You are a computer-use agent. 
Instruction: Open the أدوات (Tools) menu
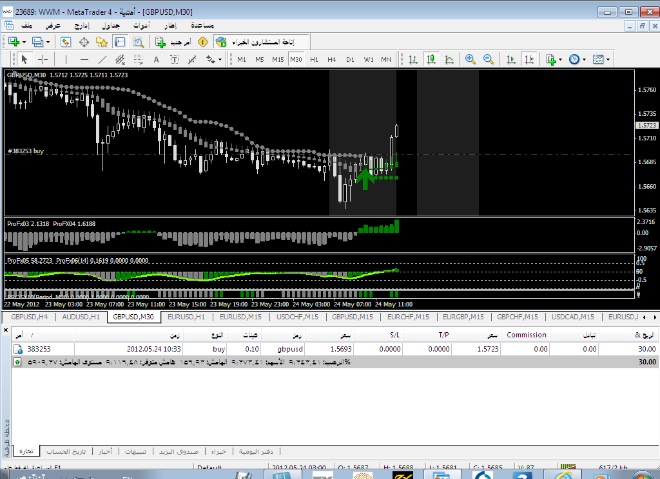(141, 26)
